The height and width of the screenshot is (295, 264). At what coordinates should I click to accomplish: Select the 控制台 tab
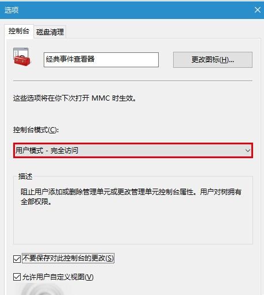pos(19,31)
